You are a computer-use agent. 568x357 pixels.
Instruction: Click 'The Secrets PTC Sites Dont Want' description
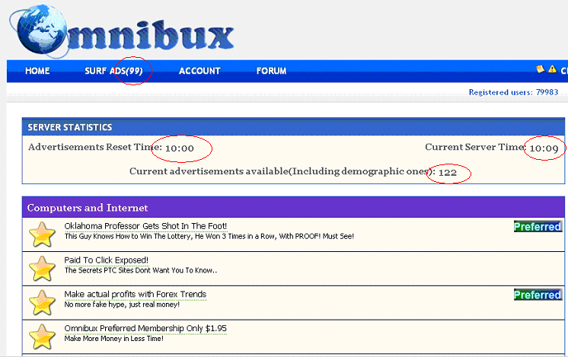141,270
